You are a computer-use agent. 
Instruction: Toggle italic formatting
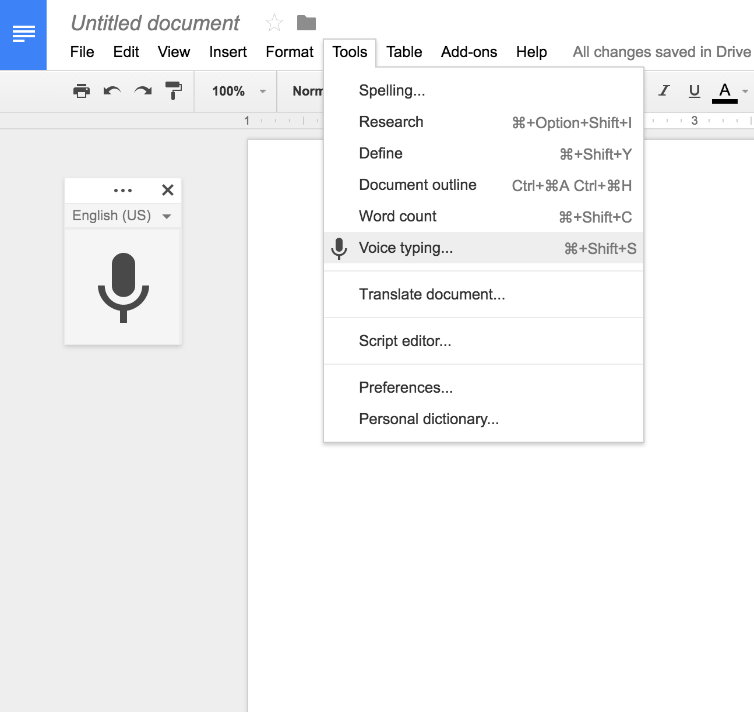coord(664,90)
